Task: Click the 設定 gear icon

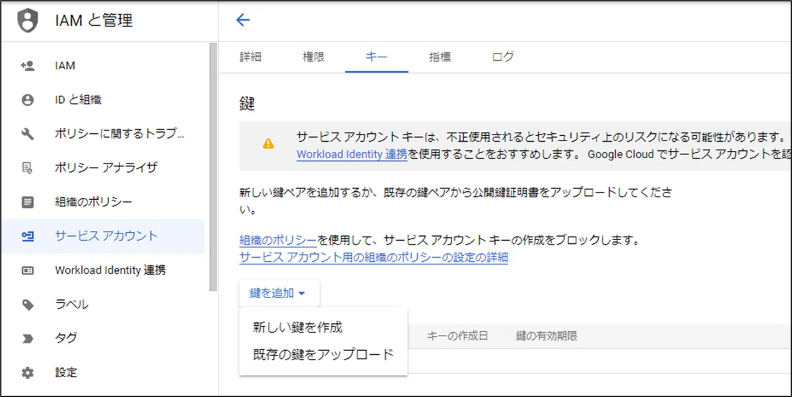Action: tap(27, 373)
